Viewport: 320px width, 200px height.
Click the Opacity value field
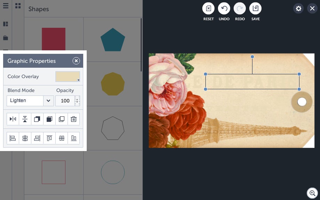click(x=65, y=101)
